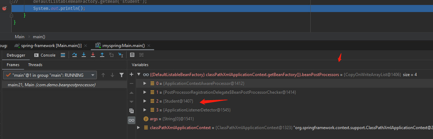433x139 pixels.
Task: Toggle the show watches glasses icon
Action: 131,120
